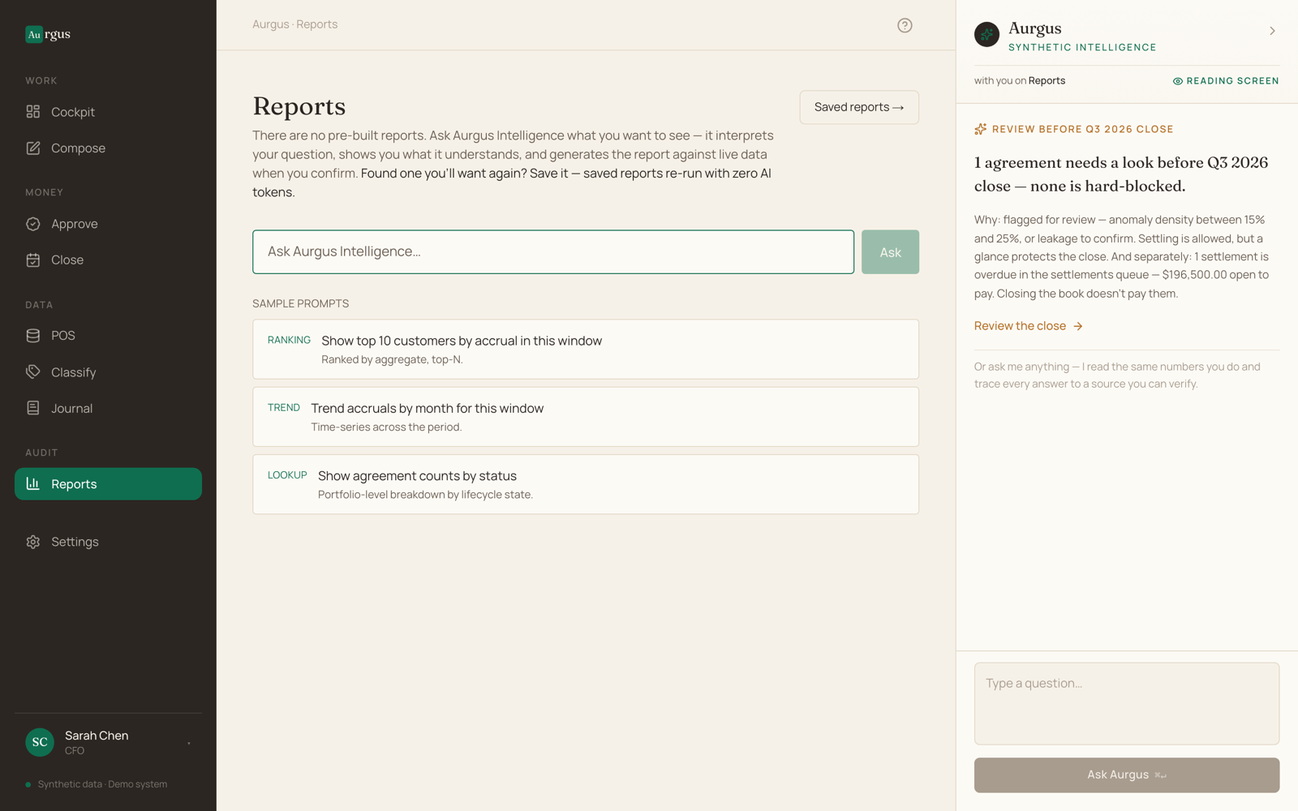Click the SAMPLE PROMPTS heading

tap(300, 303)
